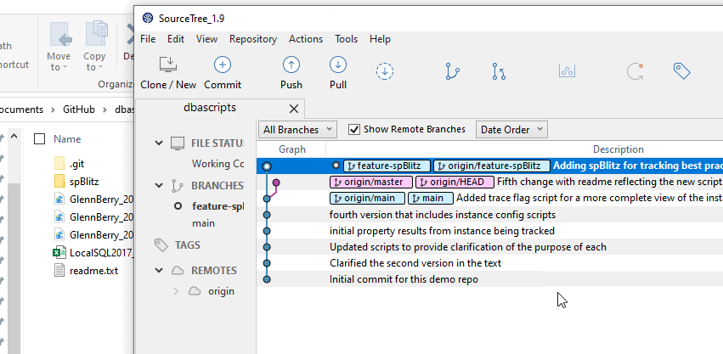The height and width of the screenshot is (354, 723).
Task: Open the Date Order dropdown
Action: [511, 130]
